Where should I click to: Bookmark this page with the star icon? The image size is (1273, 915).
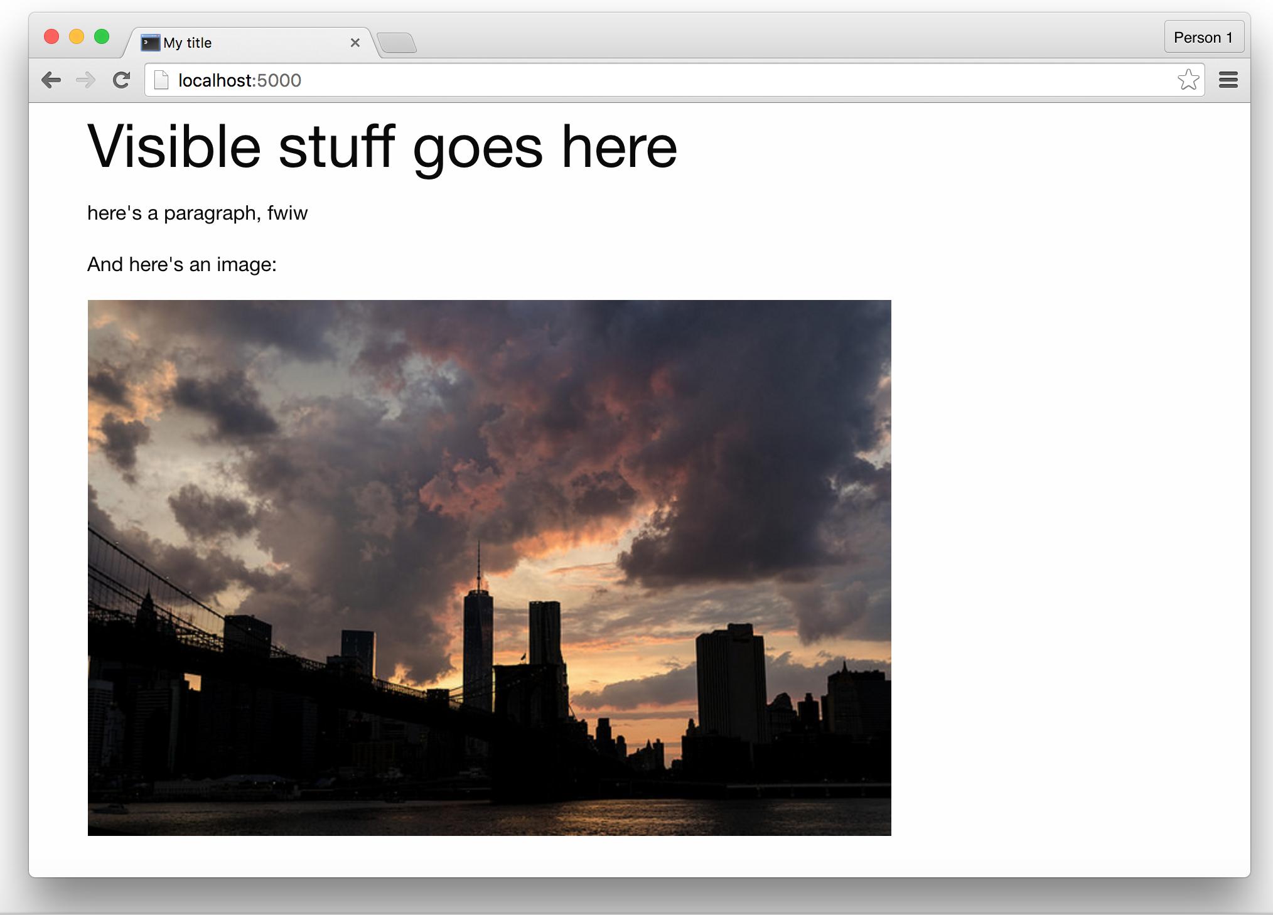[1188, 80]
